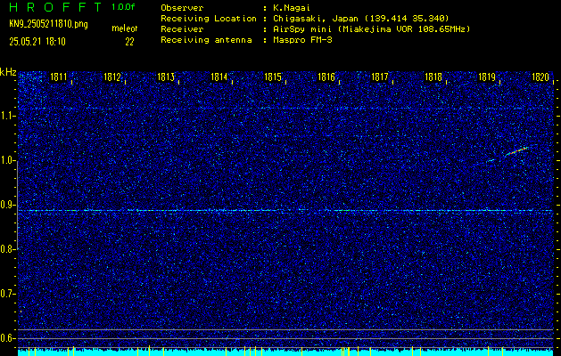This screenshot has height=356, width=561.
Task: Click the HROFFT program title
Action: [x=55, y=7]
